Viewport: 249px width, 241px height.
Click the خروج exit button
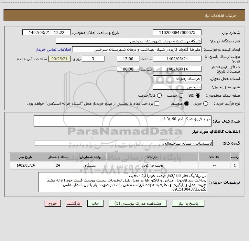tap(53, 203)
